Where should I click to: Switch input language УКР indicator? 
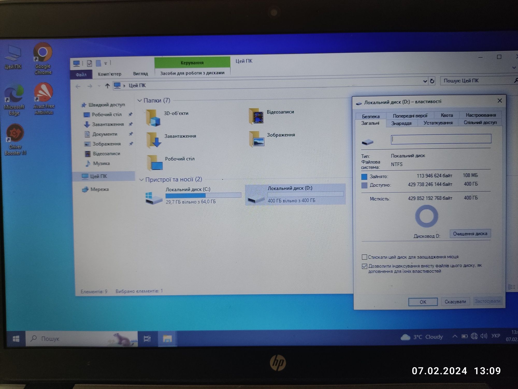pos(495,336)
